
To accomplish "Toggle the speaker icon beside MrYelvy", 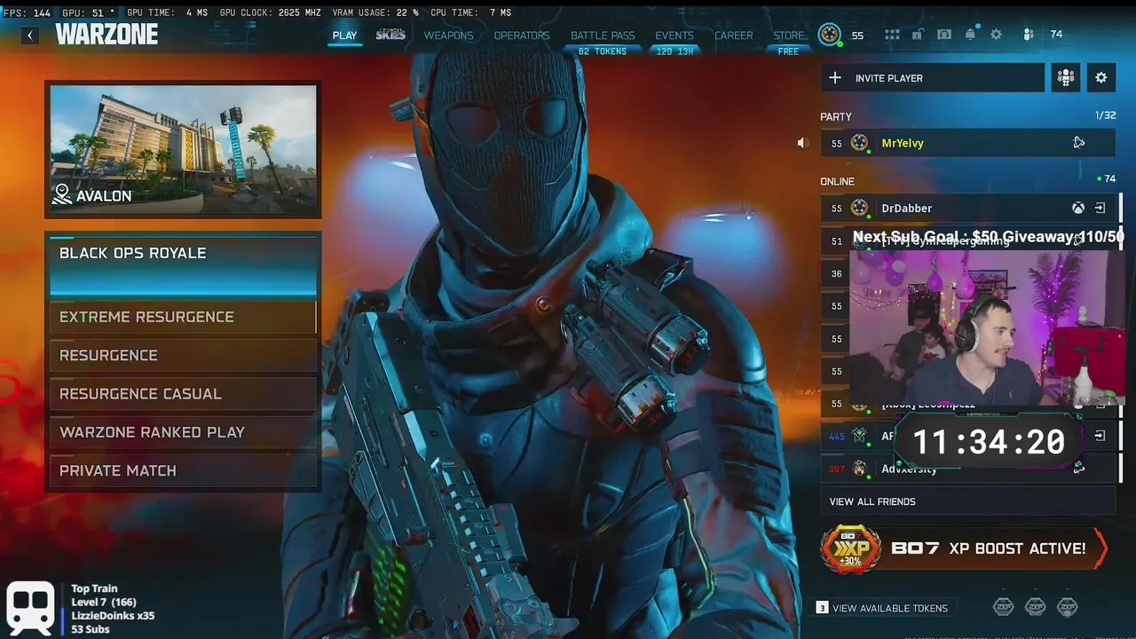I will tap(803, 143).
